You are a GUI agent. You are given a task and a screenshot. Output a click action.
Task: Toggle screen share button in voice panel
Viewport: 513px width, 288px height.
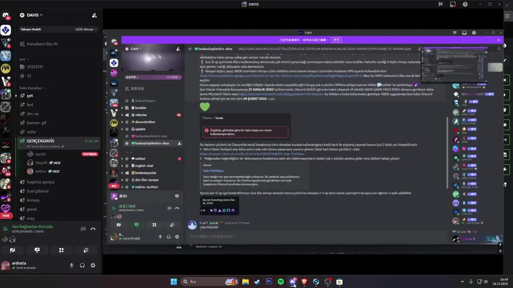point(37,250)
